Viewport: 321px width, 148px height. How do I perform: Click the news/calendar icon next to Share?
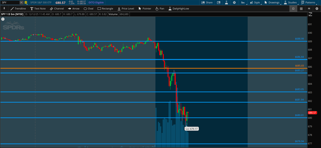(x=219, y=2)
